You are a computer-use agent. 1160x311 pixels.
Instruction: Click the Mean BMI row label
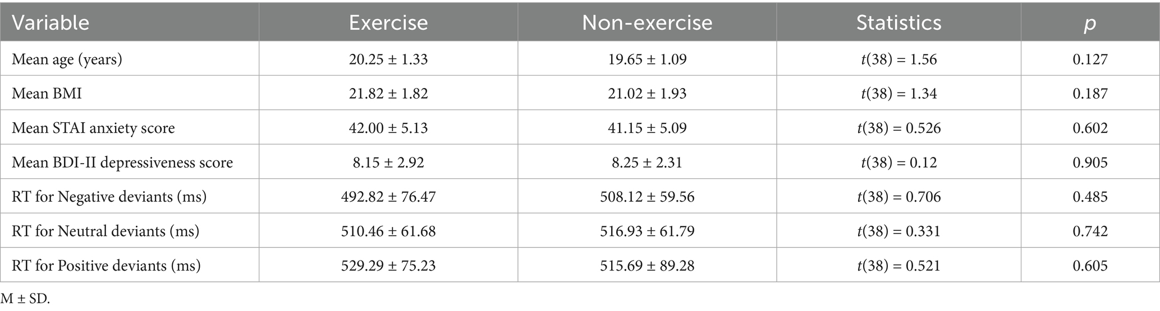[x=47, y=93]
